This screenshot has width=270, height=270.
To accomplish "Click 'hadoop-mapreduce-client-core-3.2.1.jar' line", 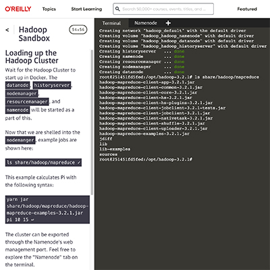I will click(148, 92).
